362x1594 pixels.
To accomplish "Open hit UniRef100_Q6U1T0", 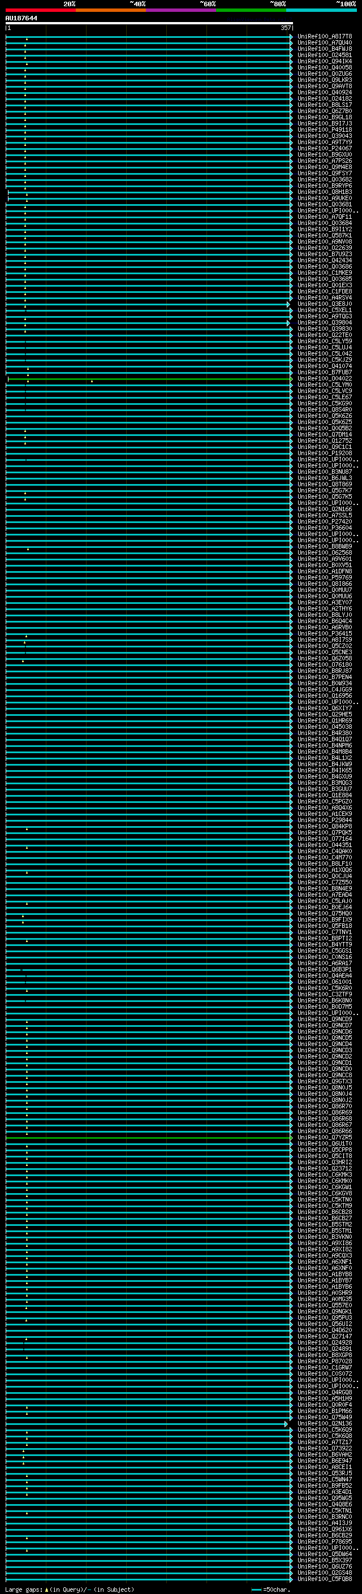I will pos(324,1144).
